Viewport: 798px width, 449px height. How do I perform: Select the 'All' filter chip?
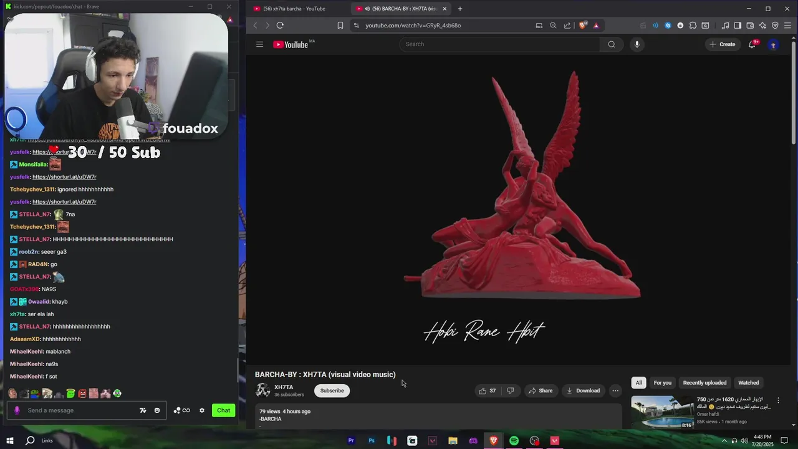pos(638,383)
